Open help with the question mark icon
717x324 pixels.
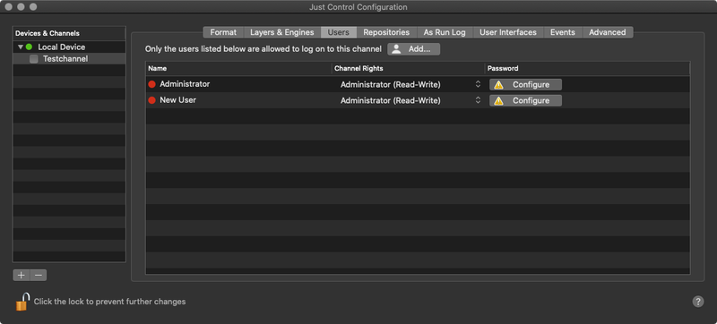tap(698, 302)
